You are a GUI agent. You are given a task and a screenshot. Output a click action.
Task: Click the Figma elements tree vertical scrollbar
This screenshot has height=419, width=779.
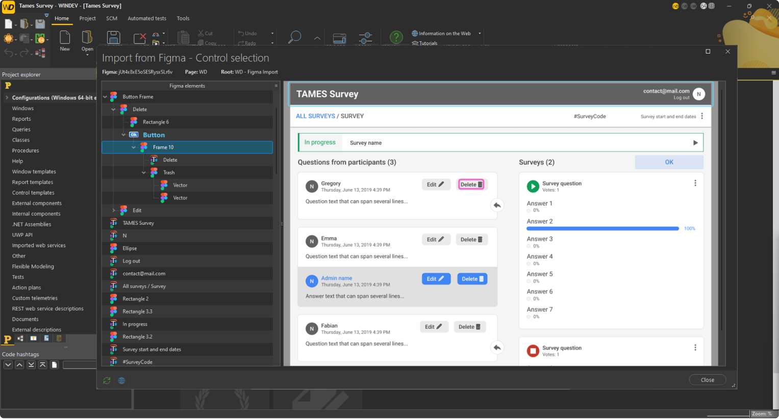(x=276, y=140)
